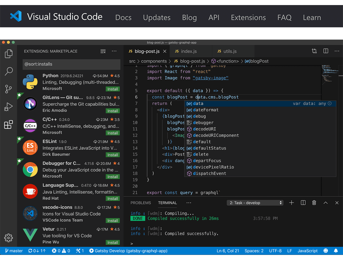This screenshot has width=343, height=257.
Task: Toggle notifications via the status bar bell
Action: click(336, 251)
